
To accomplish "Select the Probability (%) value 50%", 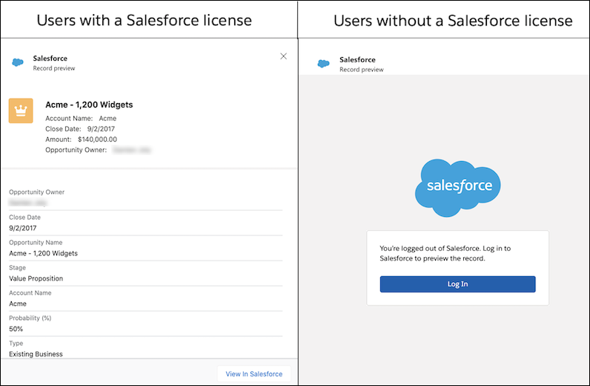I will tap(16, 329).
